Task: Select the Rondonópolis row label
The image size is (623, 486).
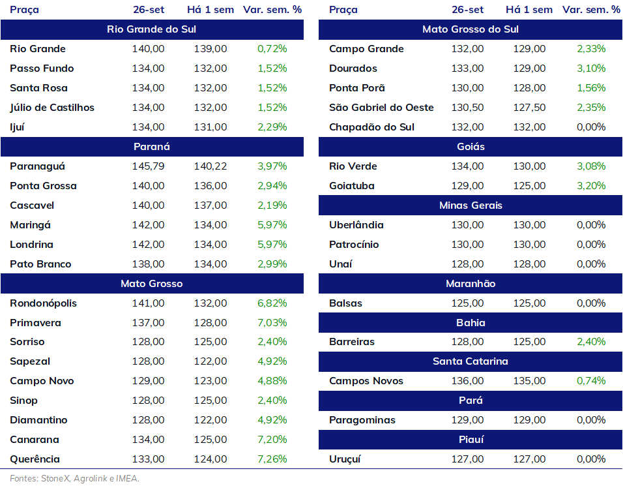Action: (x=43, y=303)
